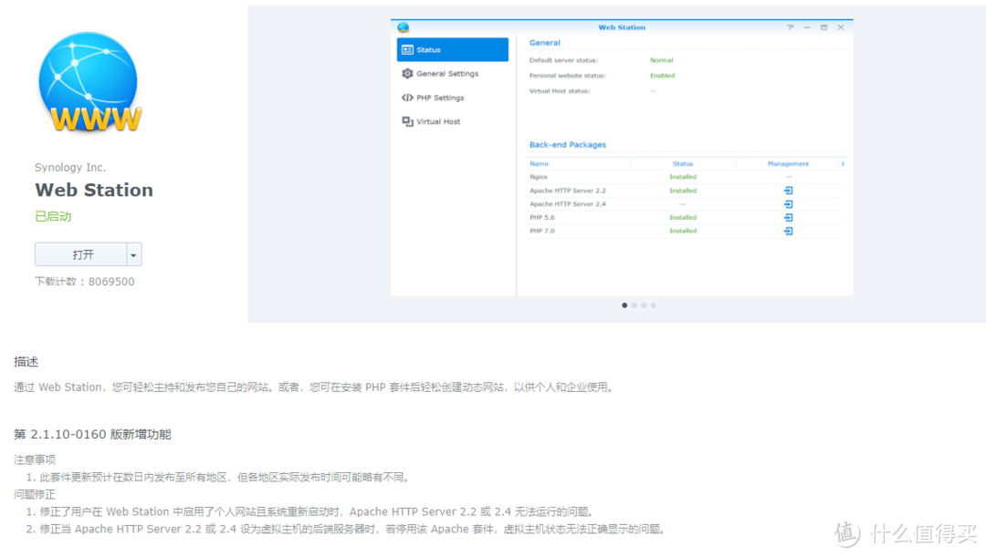
Task: Click the help question mark icon
Action: click(x=790, y=26)
